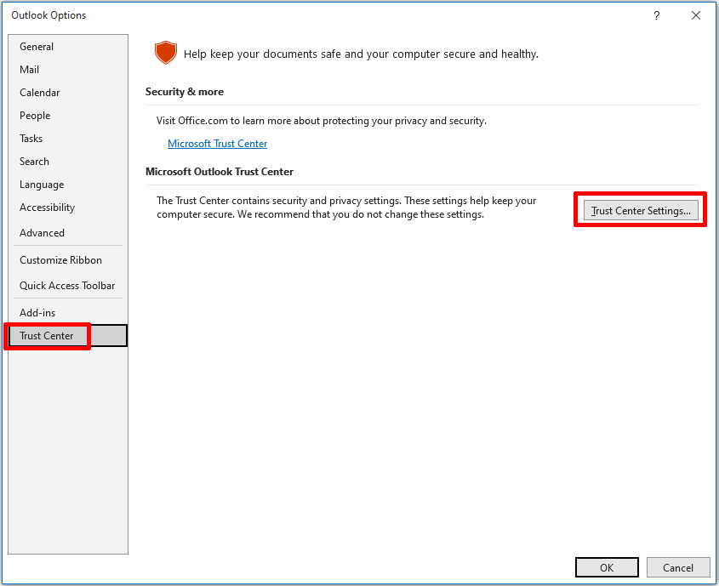Screen dimensions: 719x586
Task: Select the Mail category in sidebar
Action: (30, 70)
